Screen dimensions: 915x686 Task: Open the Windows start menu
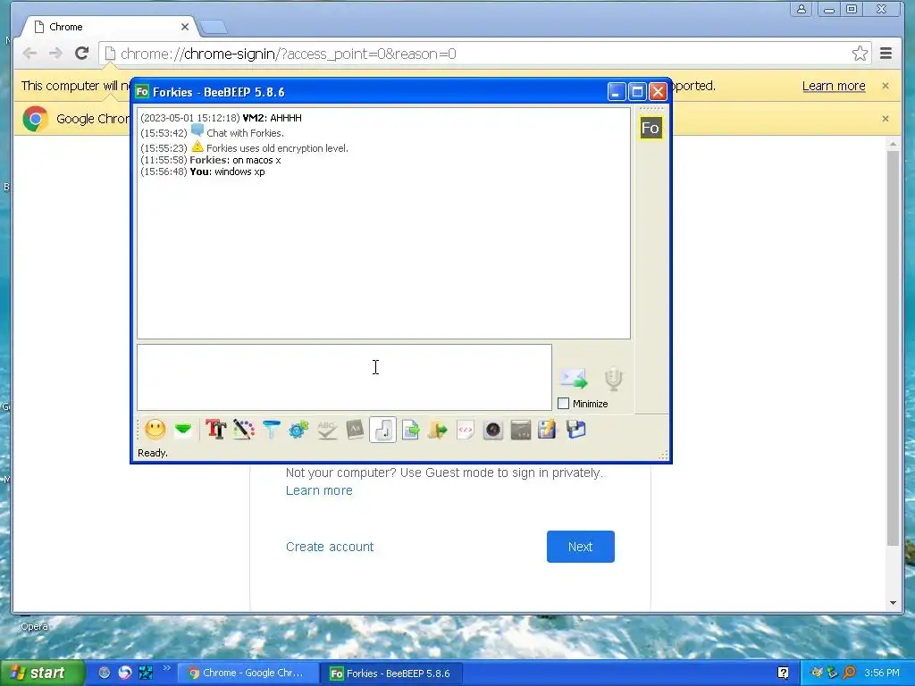pos(42,673)
